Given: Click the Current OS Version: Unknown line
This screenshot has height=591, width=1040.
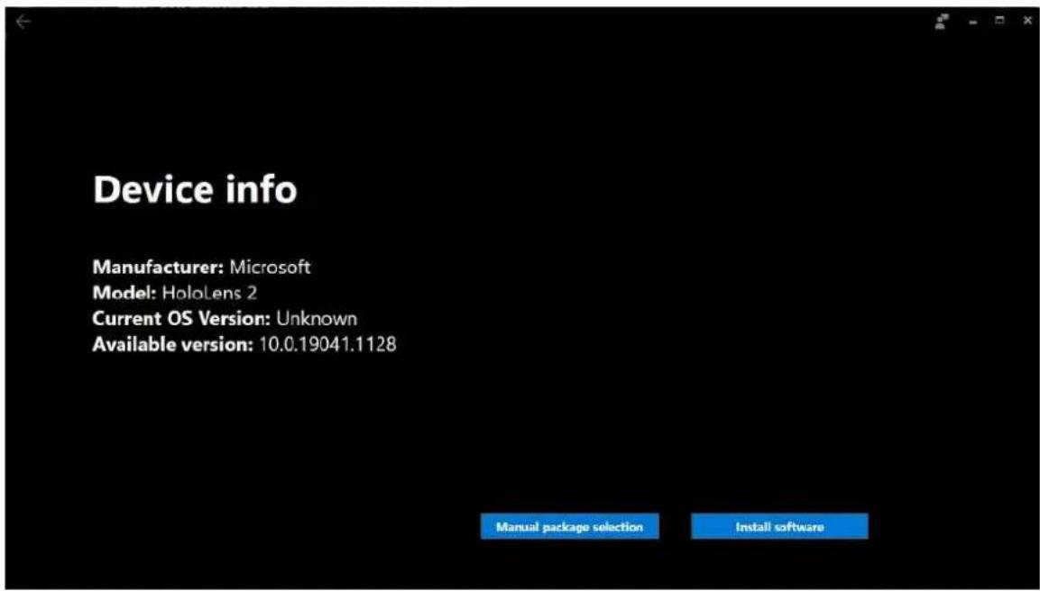Looking at the screenshot, I should 225,319.
